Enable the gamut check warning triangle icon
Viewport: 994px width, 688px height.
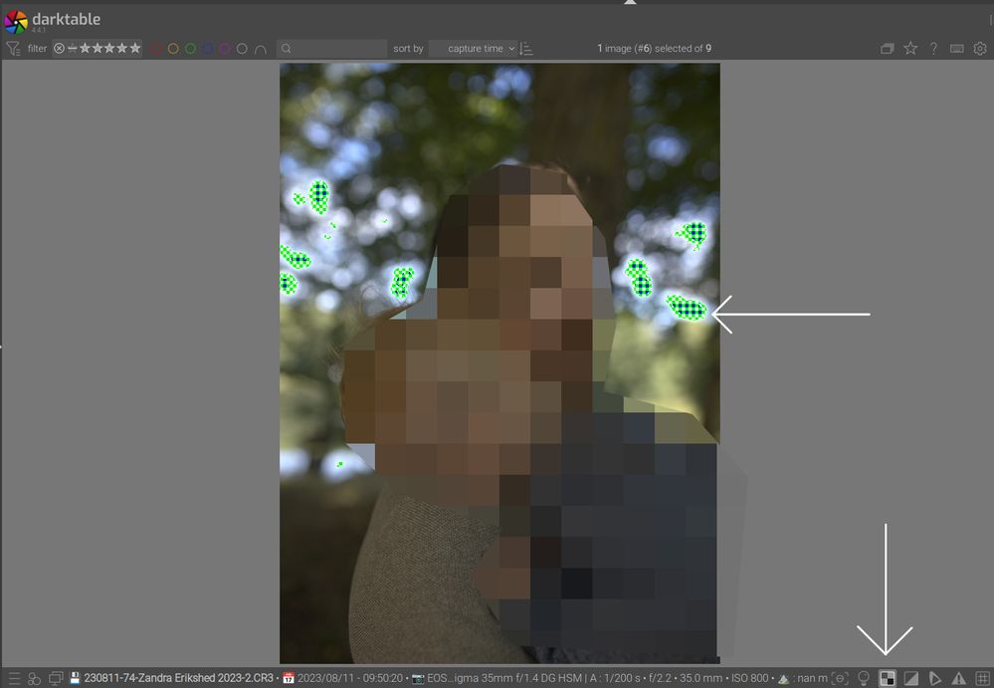pyautogui.click(x=959, y=677)
